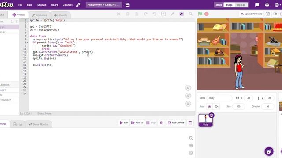
Task: Show sprite with the eye icon
Action: click(210, 106)
